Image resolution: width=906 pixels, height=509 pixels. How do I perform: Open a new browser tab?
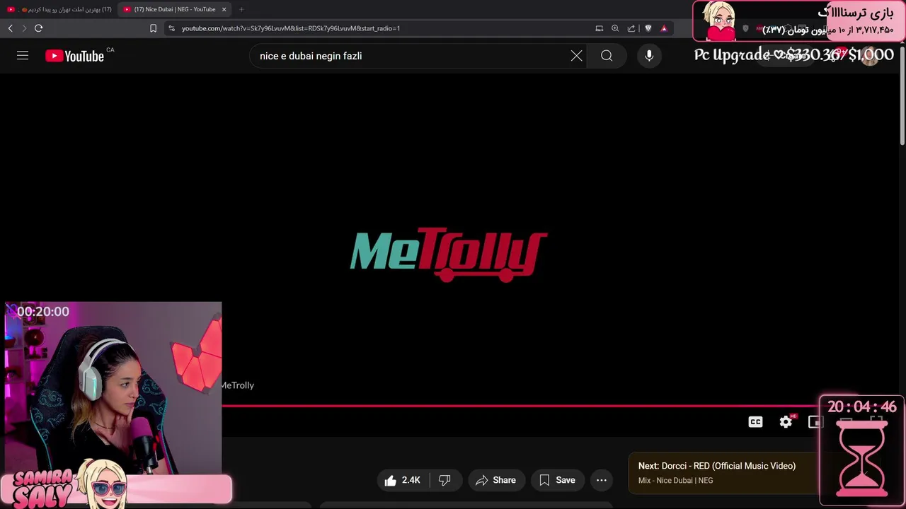(241, 9)
